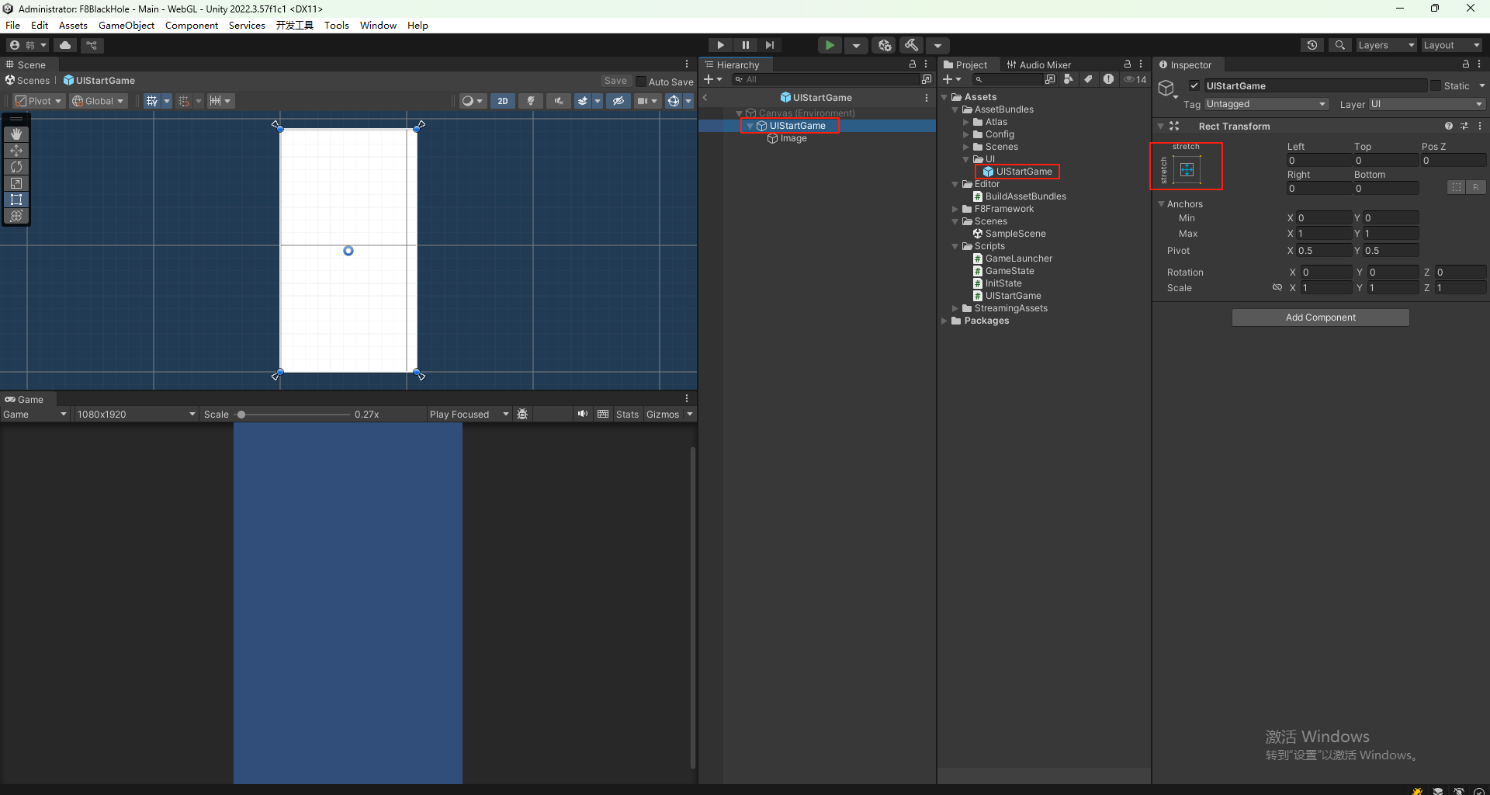Toggle 2D mode in Scene view
Viewport: 1490px width, 795px height.
[x=503, y=101]
